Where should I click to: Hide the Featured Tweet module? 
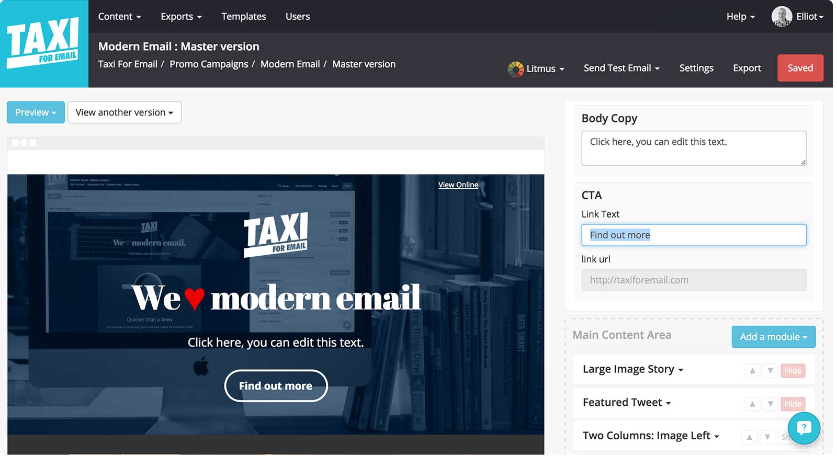793,404
